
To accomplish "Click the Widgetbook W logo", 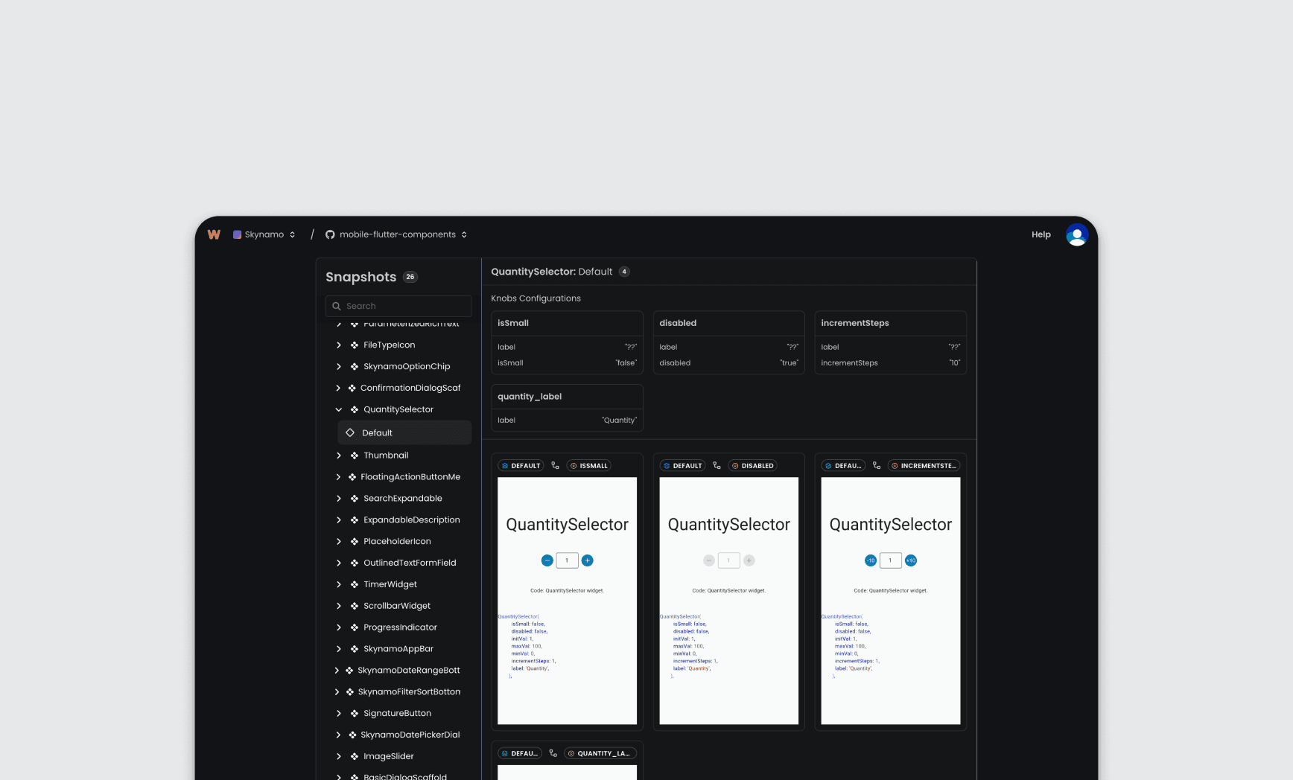I will (214, 234).
